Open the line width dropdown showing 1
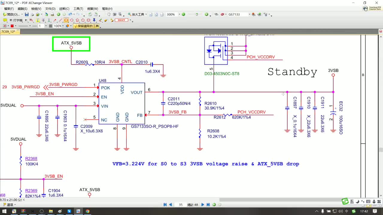 click(46, 26)
